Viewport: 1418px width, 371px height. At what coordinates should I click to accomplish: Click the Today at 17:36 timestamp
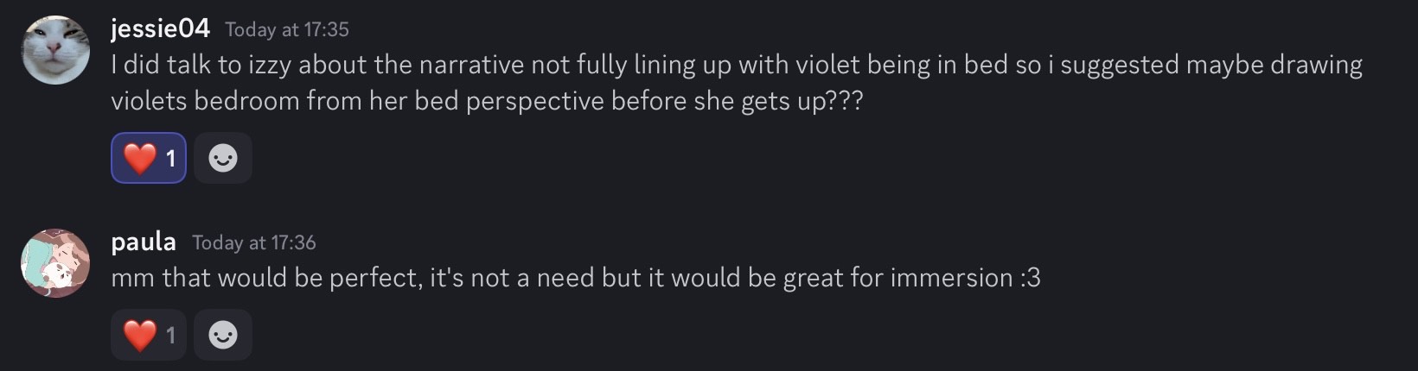click(254, 242)
